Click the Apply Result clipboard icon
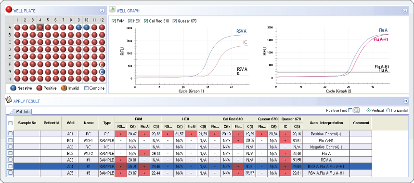 pyautogui.click(x=9, y=100)
